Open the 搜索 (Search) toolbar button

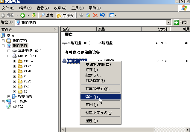(x=47, y=15)
